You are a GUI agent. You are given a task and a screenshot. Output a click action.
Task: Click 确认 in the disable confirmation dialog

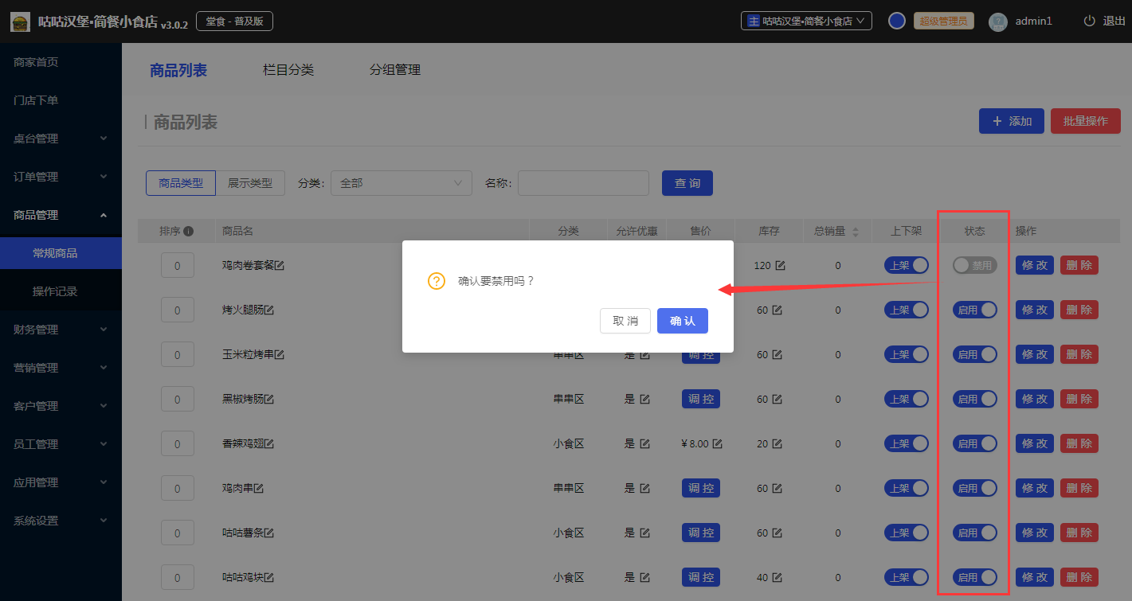(x=683, y=321)
